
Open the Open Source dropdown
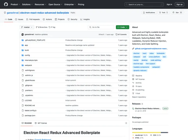click(55, 4)
